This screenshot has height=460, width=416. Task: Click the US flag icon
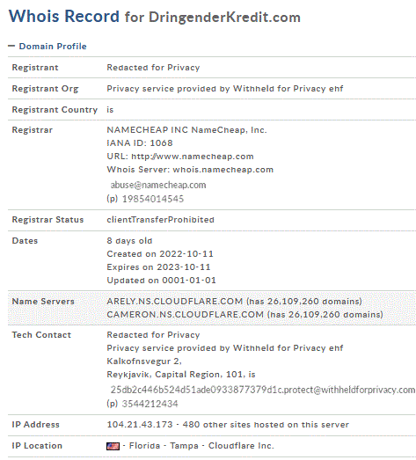[x=113, y=446]
